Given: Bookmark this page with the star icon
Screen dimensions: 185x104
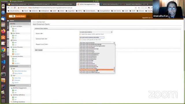Looking at the screenshot, I should [x=139, y=8].
